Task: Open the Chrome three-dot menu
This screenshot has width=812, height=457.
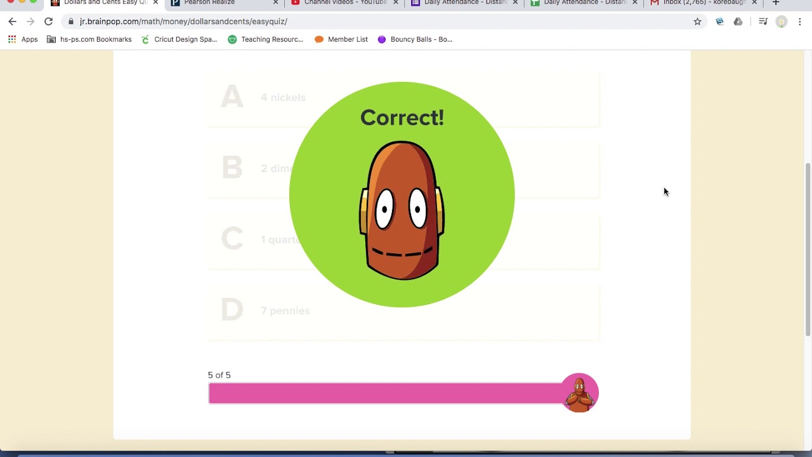Action: tap(800, 22)
